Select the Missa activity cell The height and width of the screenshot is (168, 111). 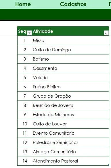pyautogui.click(x=70, y=41)
